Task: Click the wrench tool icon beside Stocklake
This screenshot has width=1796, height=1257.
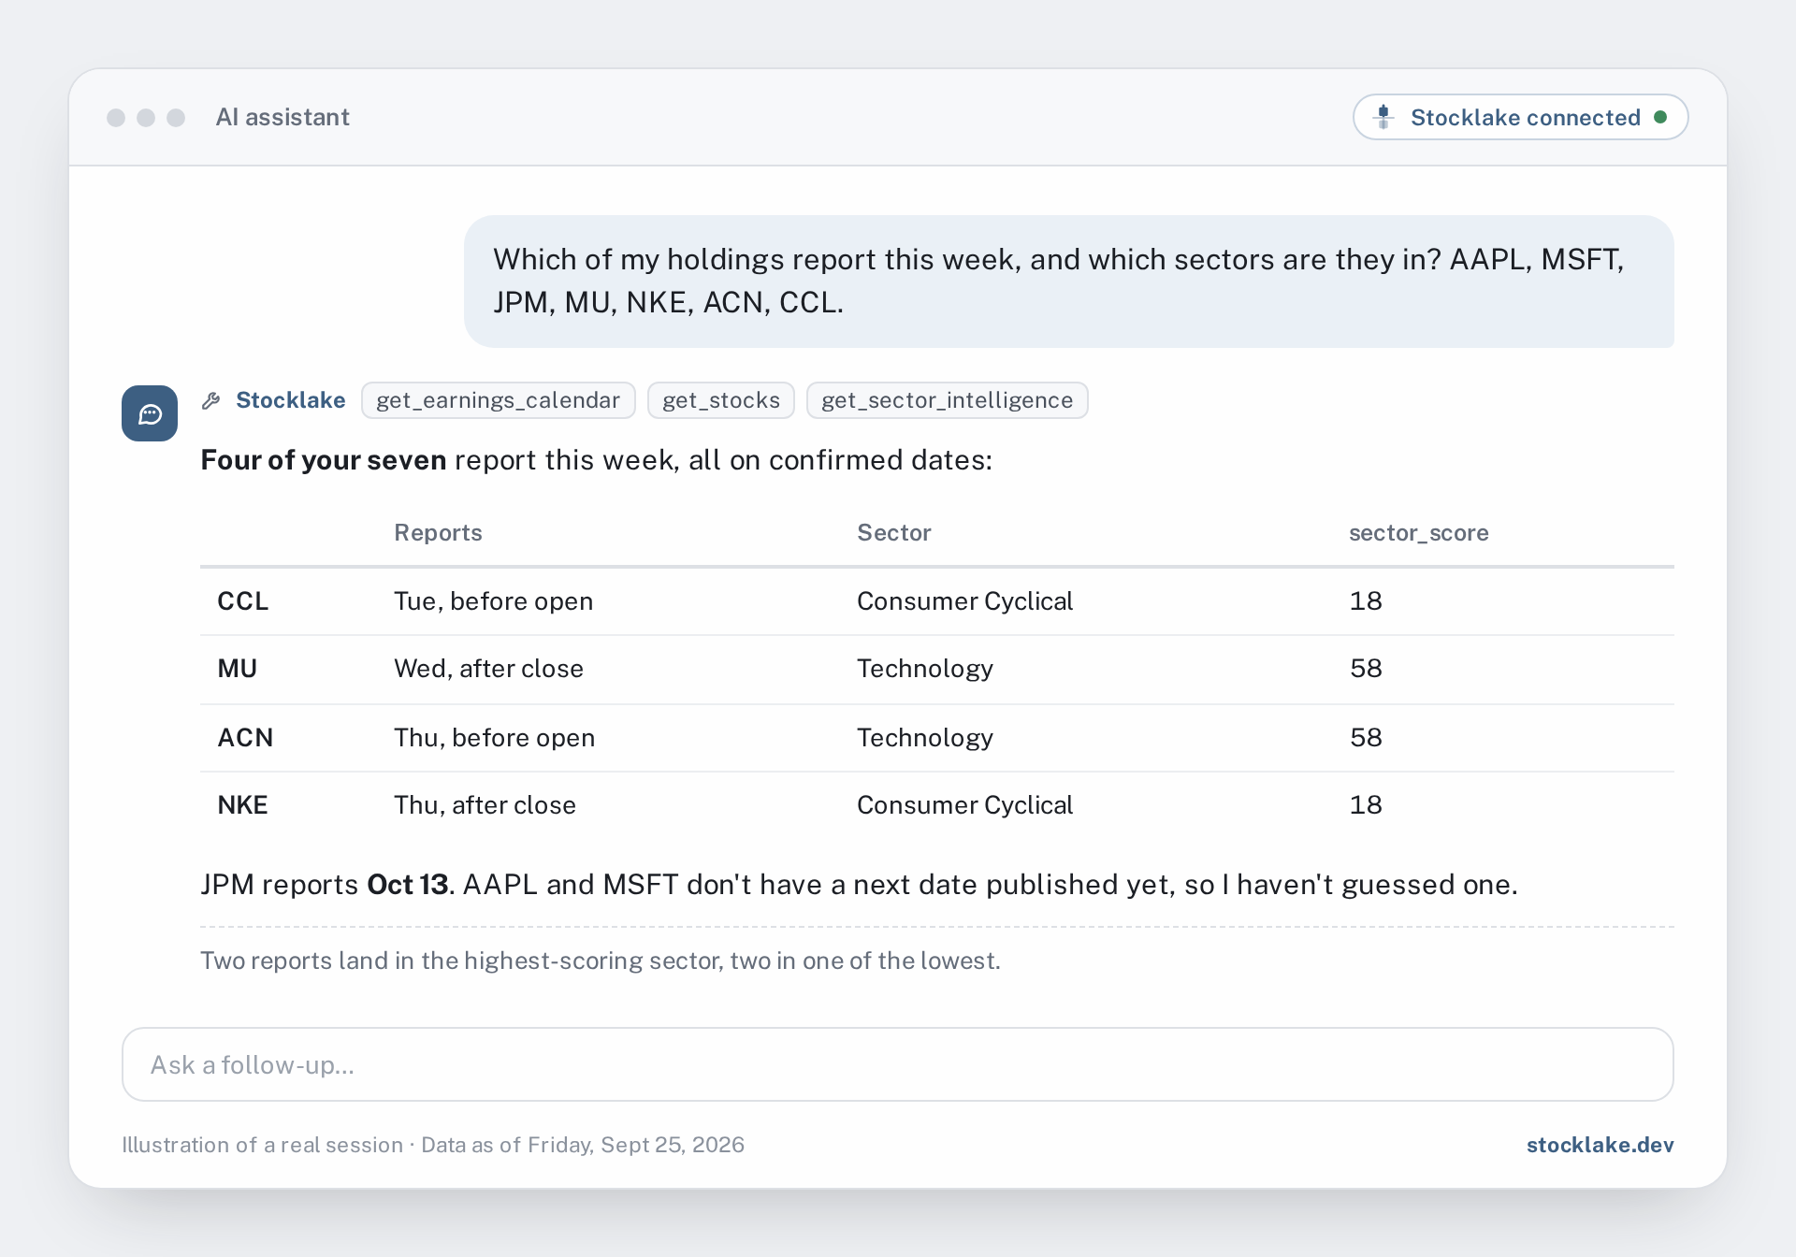Action: pyautogui.click(x=211, y=400)
